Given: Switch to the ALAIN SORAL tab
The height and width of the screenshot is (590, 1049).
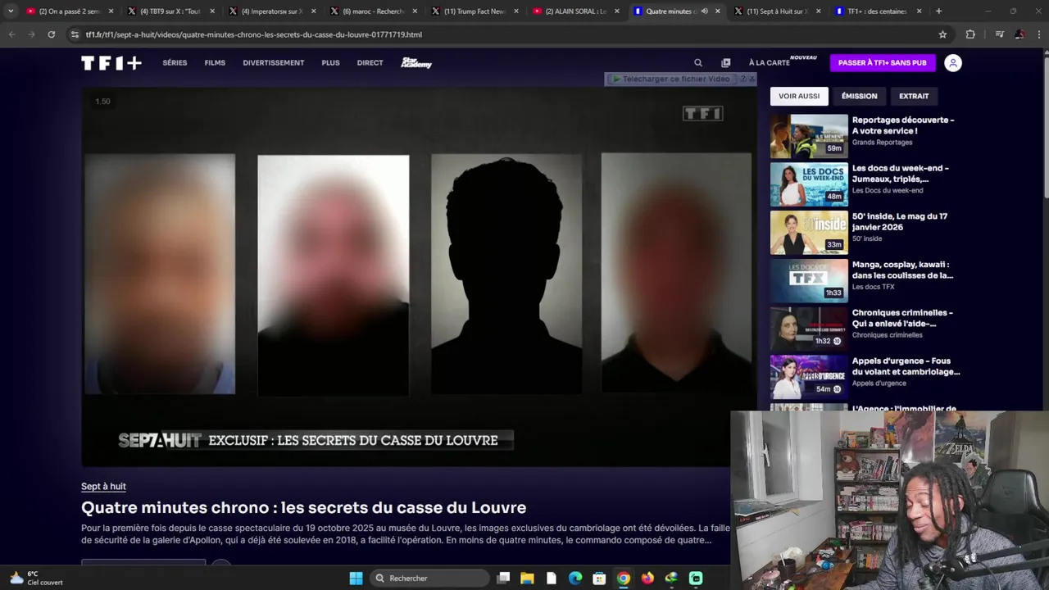Looking at the screenshot, I should [577, 11].
